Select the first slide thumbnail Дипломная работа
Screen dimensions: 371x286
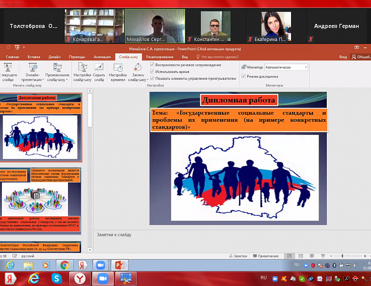click(40, 127)
